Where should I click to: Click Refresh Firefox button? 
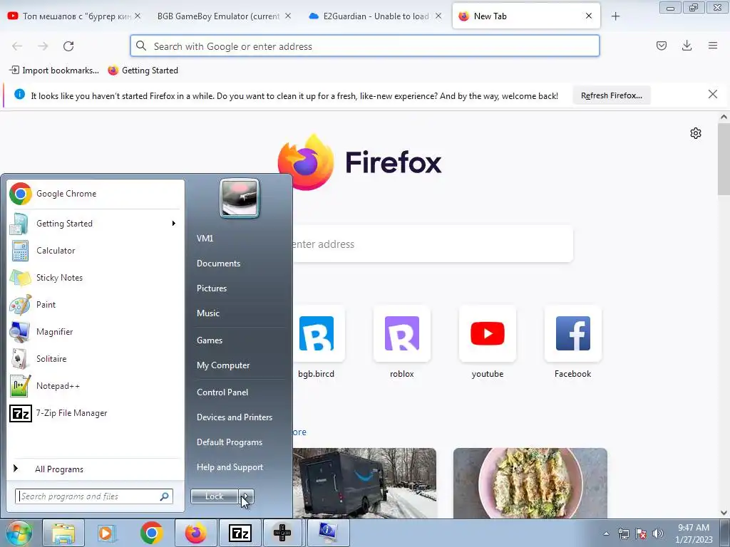tap(611, 95)
